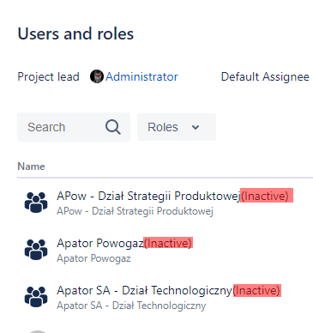This screenshot has height=333, width=313.
Task: Click group icon for Apator SA - Dział Technologiczny
Action: 36,297
